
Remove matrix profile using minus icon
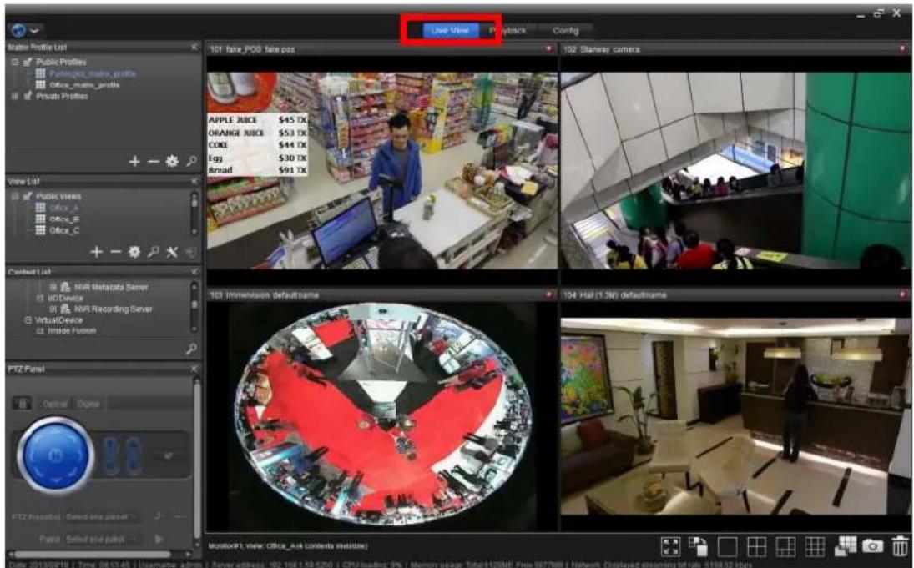pyautogui.click(x=154, y=161)
